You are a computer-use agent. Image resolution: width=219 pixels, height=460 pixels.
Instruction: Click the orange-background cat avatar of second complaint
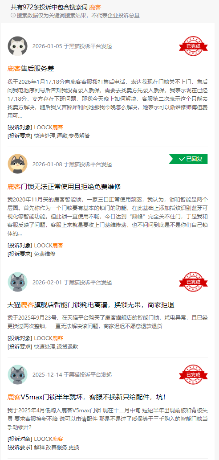click(17, 164)
